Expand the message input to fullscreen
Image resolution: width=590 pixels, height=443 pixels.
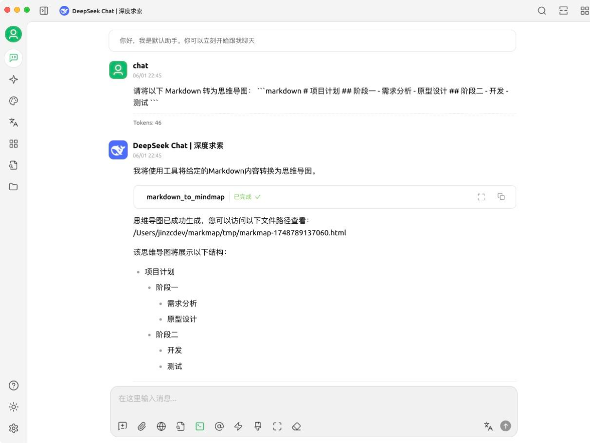pos(277,426)
